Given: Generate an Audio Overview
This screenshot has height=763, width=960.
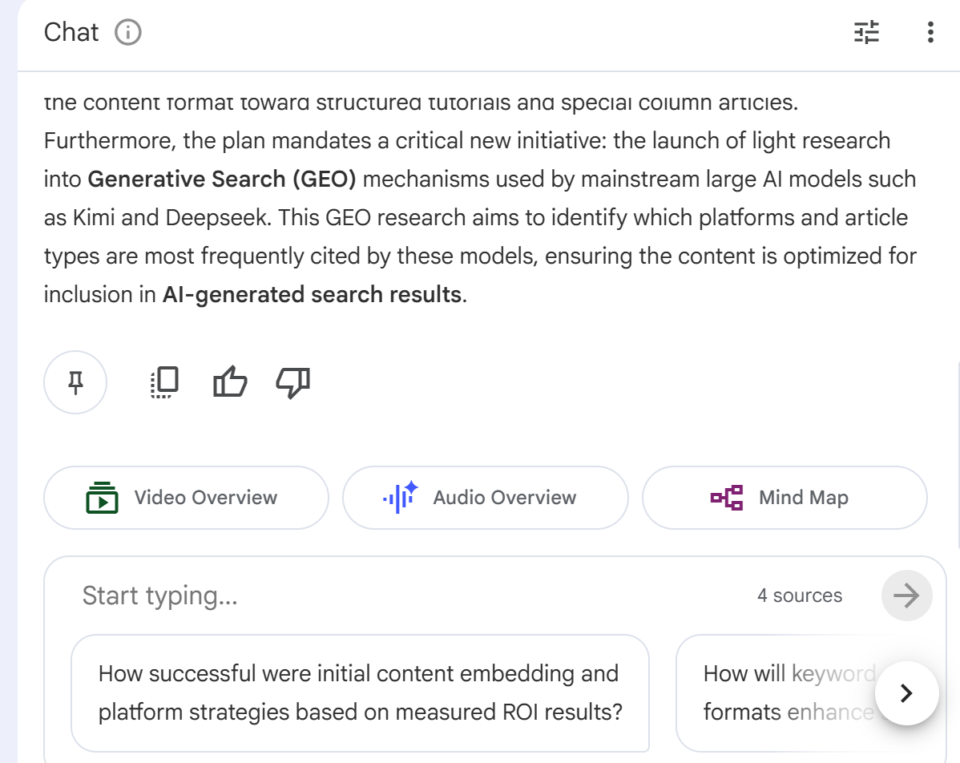Looking at the screenshot, I should (x=486, y=498).
